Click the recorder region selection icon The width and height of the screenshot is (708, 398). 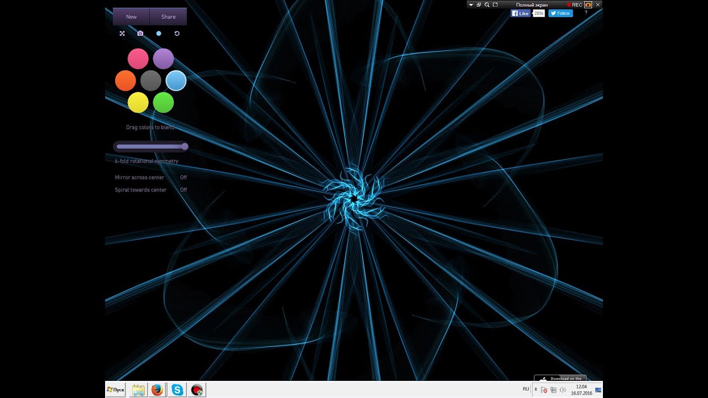(x=495, y=4)
